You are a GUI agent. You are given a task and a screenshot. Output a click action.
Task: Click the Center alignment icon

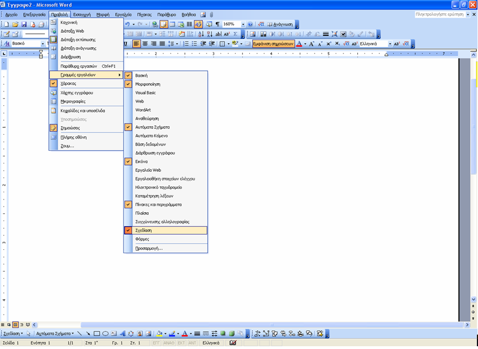(x=145, y=44)
